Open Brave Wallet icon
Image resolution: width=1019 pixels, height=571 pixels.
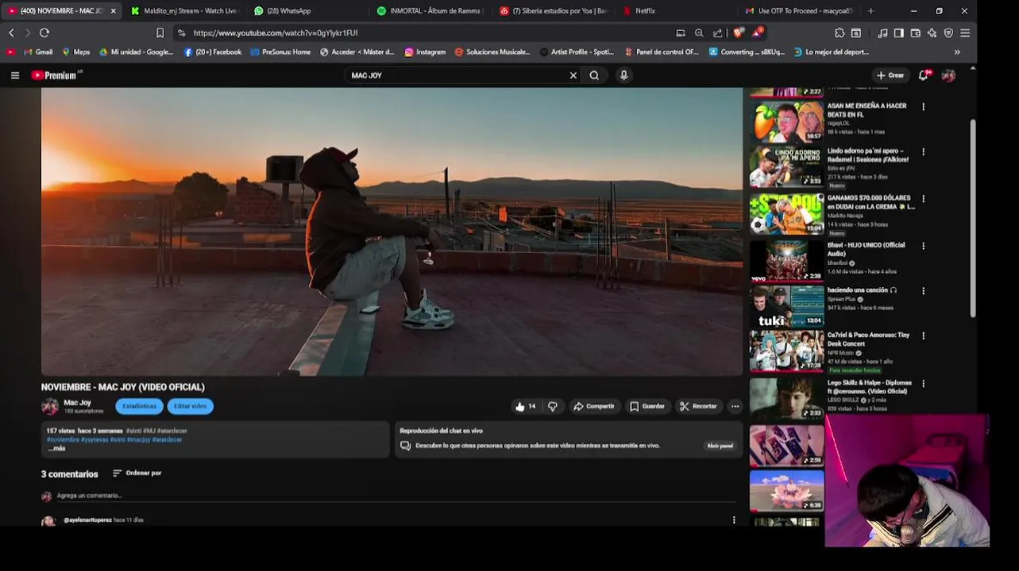(x=915, y=33)
